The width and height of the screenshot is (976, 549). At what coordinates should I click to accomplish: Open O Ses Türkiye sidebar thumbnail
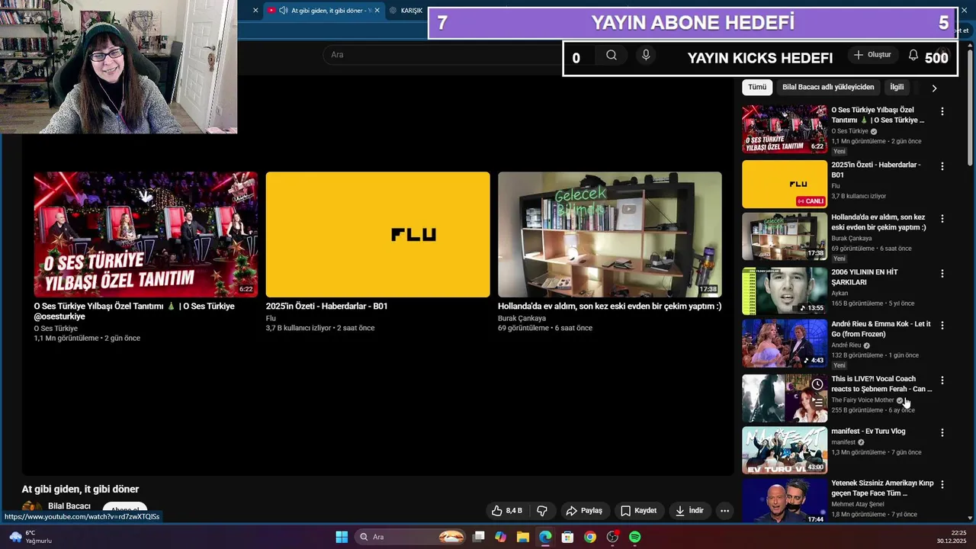click(x=785, y=130)
